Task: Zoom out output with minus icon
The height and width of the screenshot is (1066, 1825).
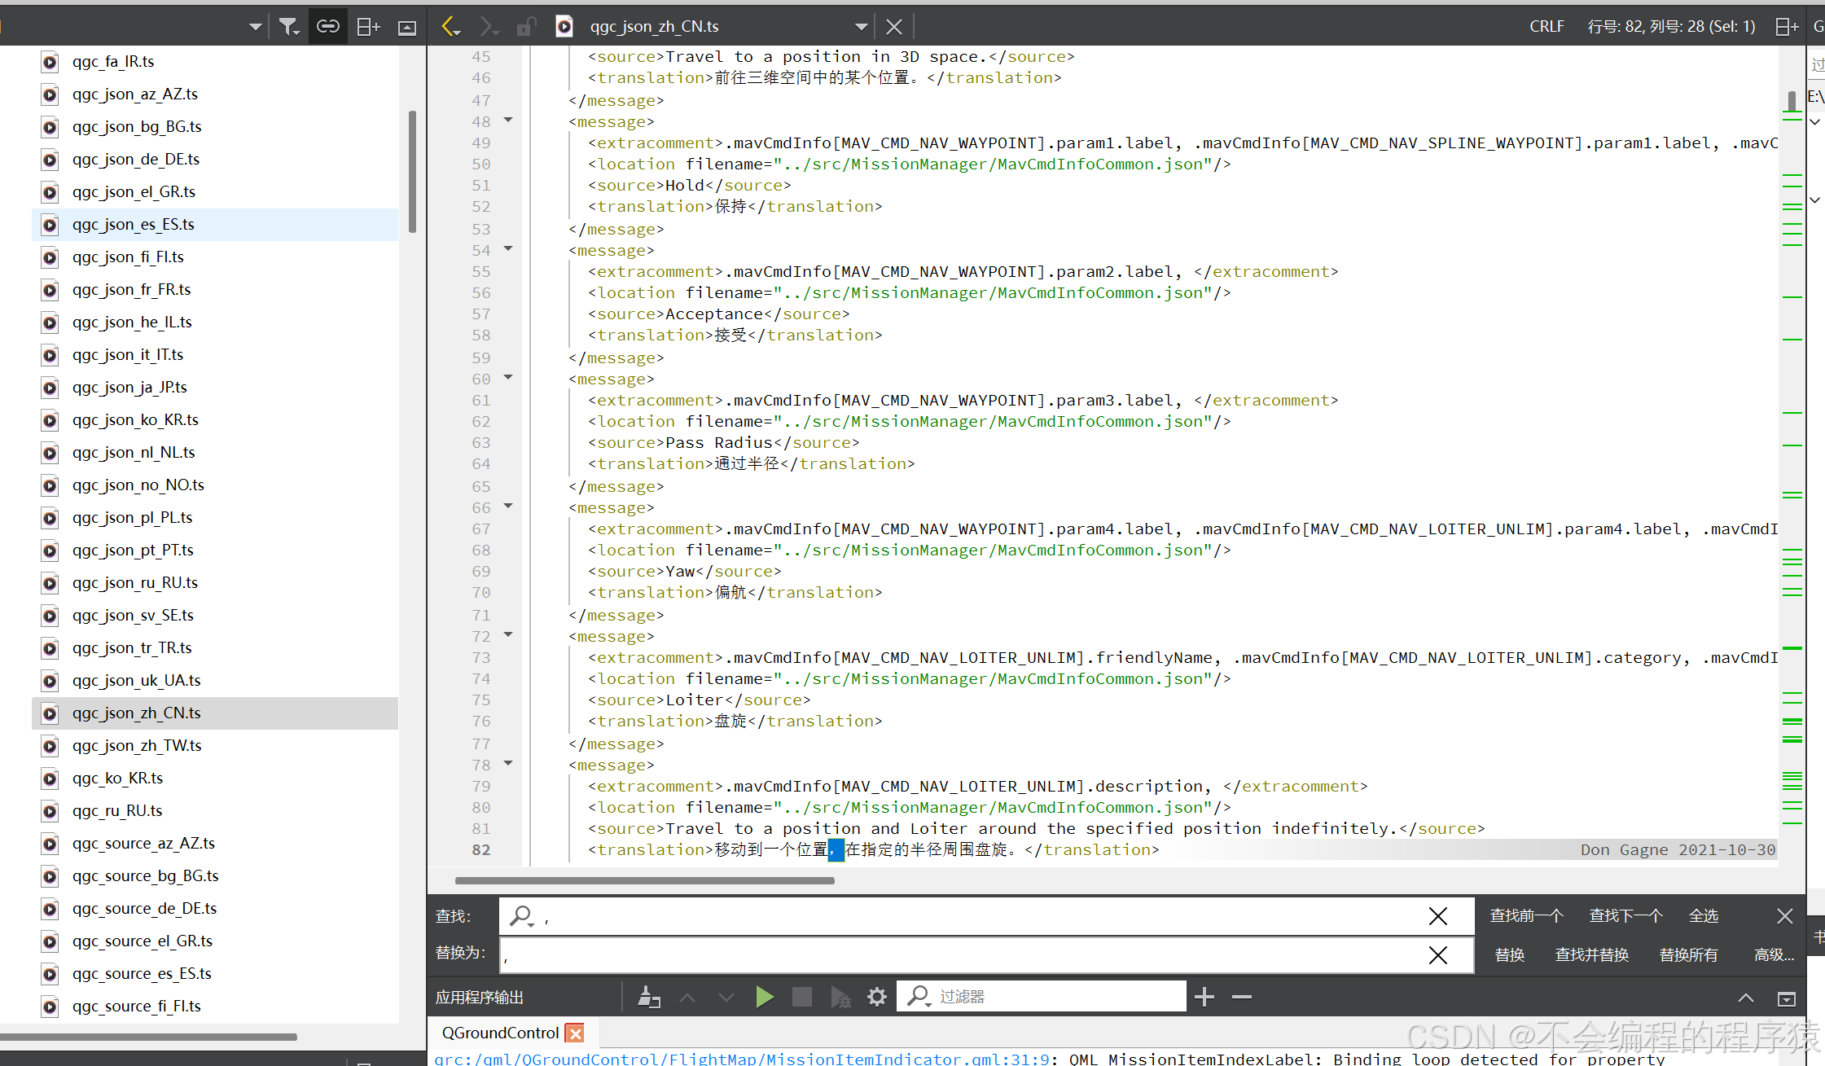Action: (x=1241, y=997)
